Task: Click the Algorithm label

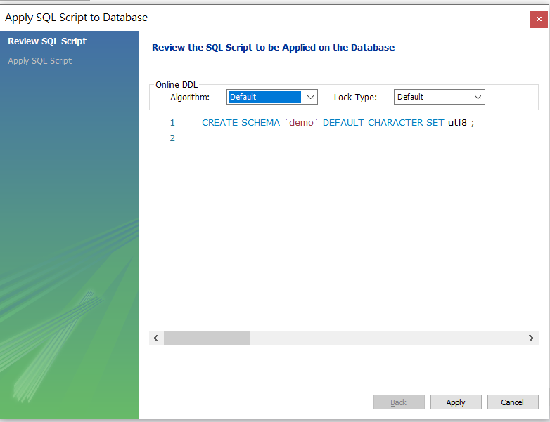Action: coord(190,98)
